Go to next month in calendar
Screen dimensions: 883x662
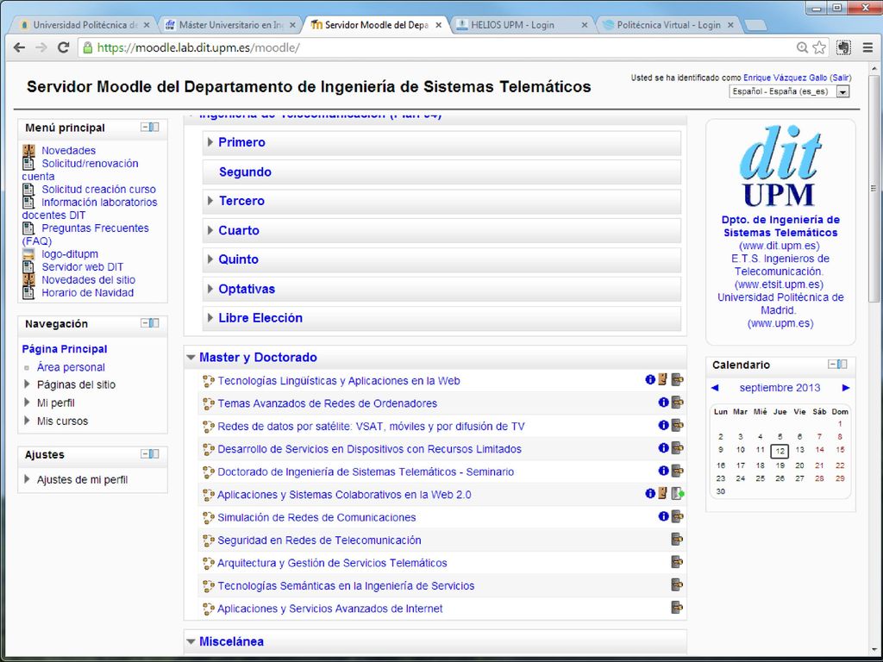(845, 387)
